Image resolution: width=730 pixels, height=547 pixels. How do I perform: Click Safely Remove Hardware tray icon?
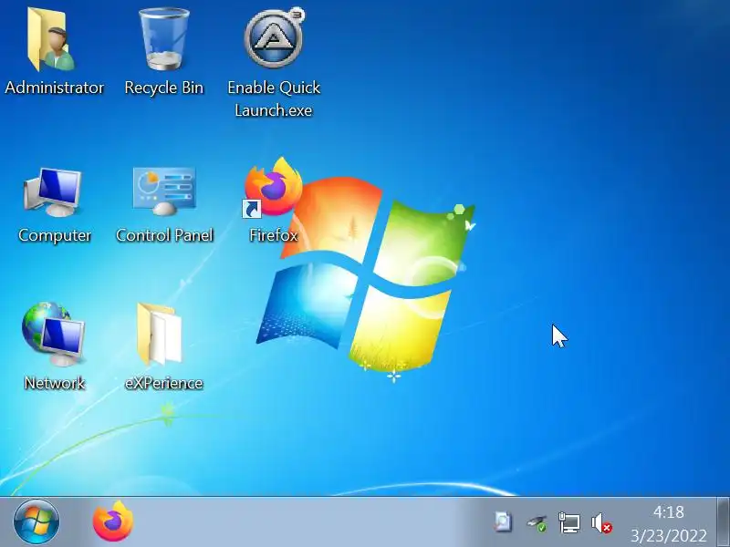(537, 522)
